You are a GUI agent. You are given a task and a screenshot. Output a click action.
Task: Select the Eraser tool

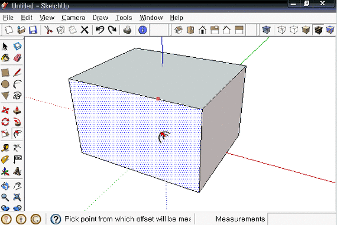pyautogui.click(x=17, y=58)
